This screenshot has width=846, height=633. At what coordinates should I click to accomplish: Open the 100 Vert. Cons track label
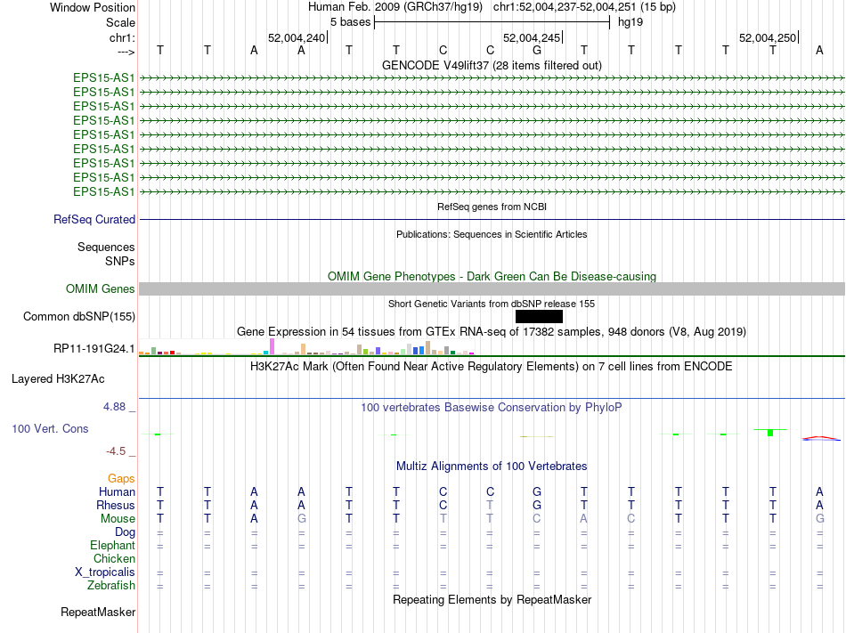tap(50, 428)
